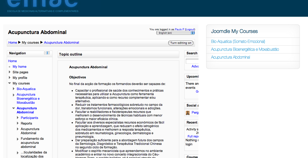The width and height of the screenshot is (308, 158).
Task: Expand the Participants node arrow
Action: tap(18, 118)
